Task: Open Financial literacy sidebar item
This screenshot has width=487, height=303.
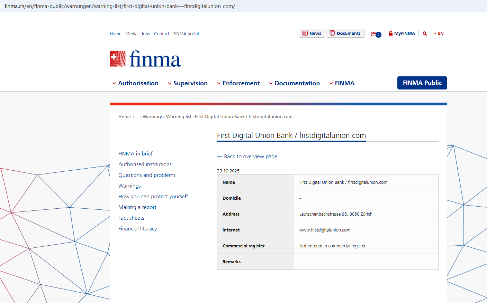Action: (x=137, y=229)
